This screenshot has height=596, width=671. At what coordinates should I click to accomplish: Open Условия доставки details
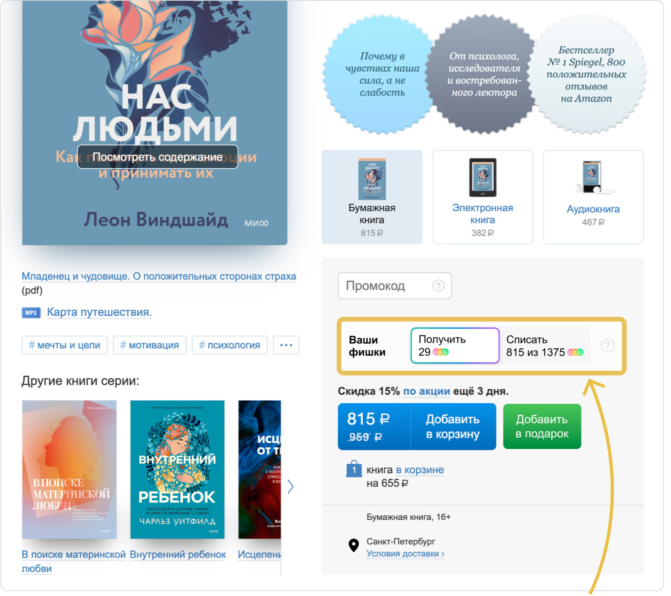pos(405,554)
